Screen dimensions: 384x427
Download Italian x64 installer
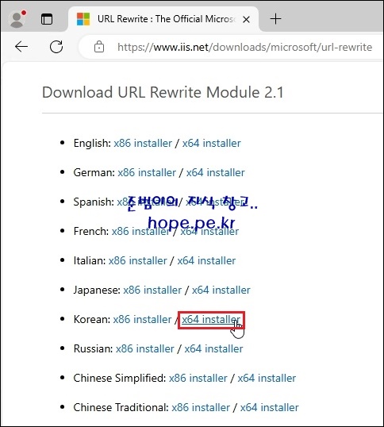click(x=206, y=261)
